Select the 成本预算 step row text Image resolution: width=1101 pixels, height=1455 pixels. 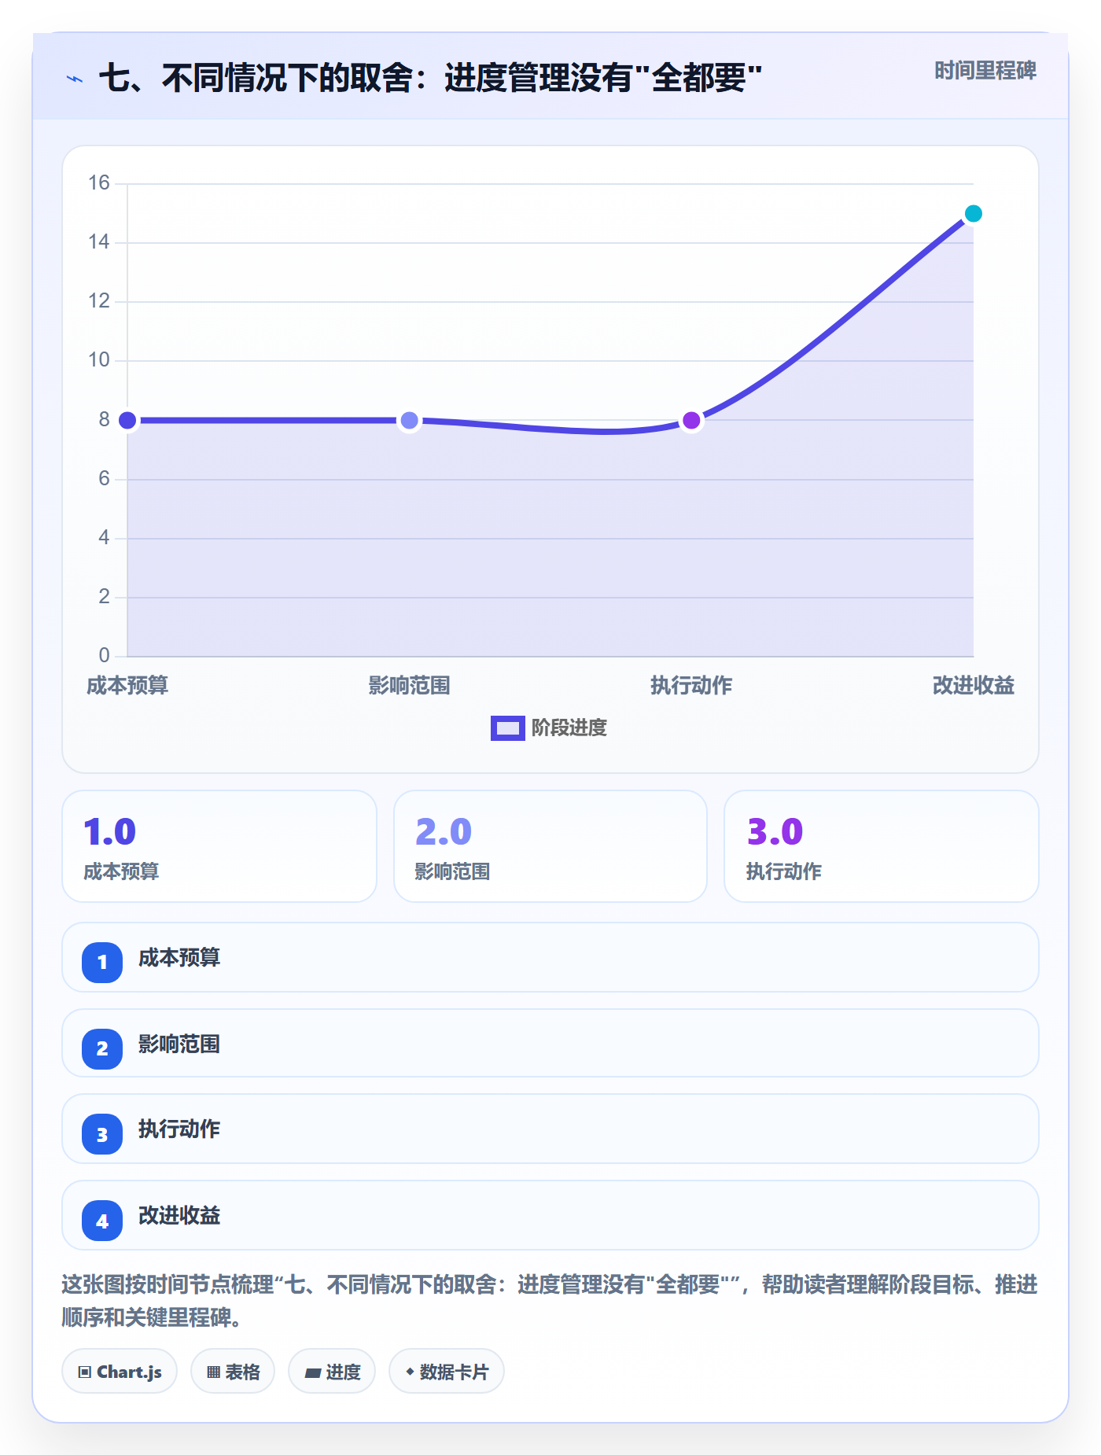click(x=179, y=958)
